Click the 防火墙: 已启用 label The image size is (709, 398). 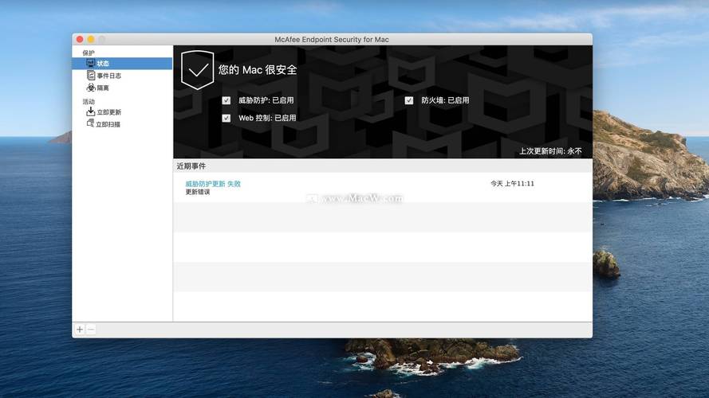click(445, 100)
